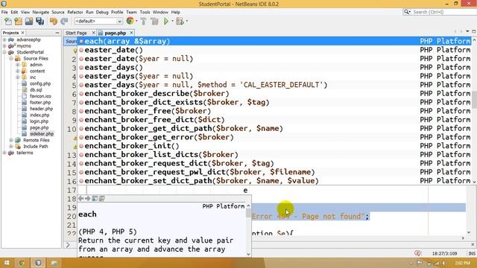The height and width of the screenshot is (268, 477).
Task: Click the Clean and Build icon
Action: [x=154, y=22]
